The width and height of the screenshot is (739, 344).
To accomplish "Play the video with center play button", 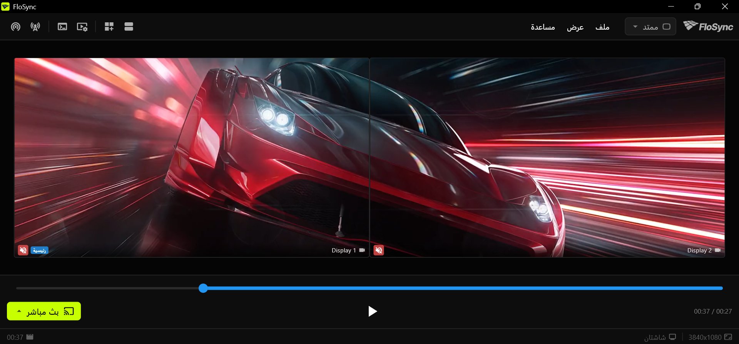I will (x=372, y=311).
